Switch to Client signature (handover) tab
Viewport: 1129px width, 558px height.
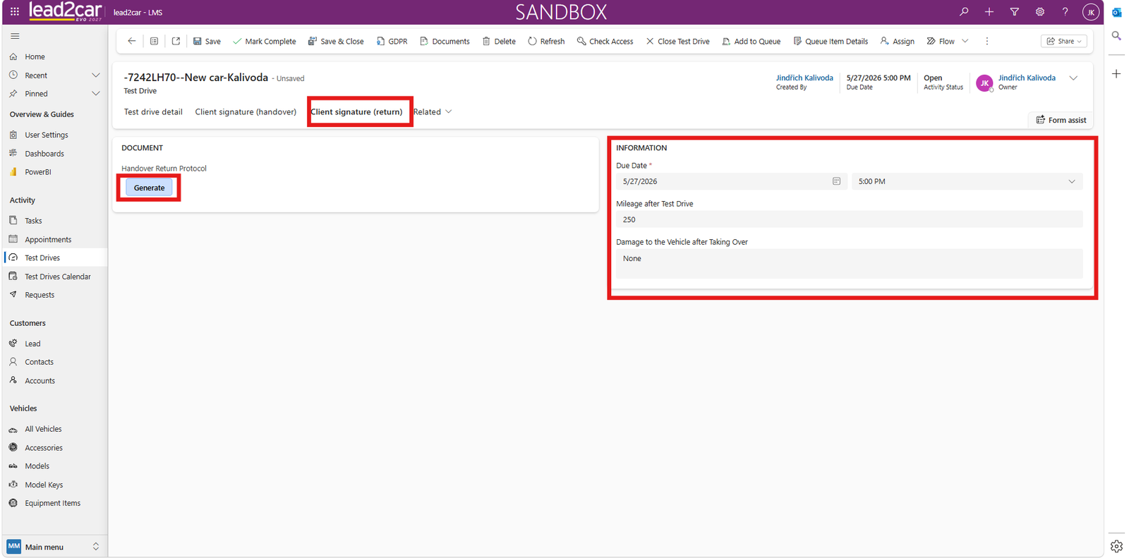[246, 111]
